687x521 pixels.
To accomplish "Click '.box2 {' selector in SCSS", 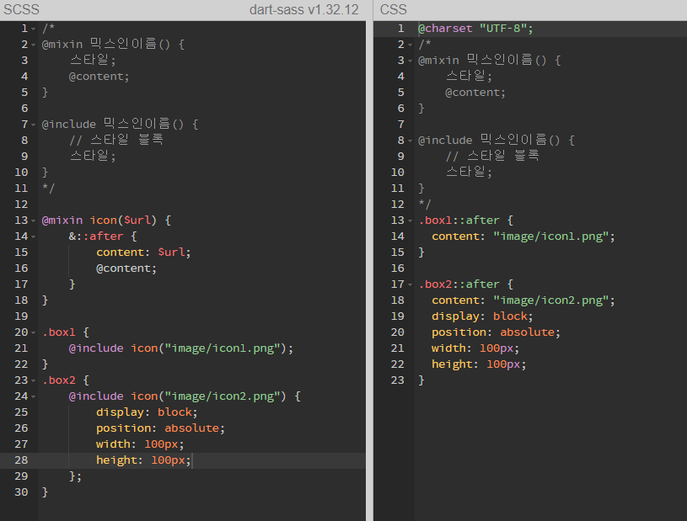I will pyautogui.click(x=65, y=380).
